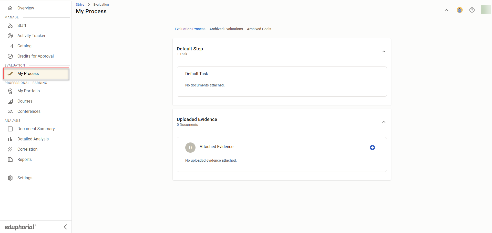Click the Catalog checklist icon
Image resolution: width=492 pixels, height=233 pixels.
point(10,46)
